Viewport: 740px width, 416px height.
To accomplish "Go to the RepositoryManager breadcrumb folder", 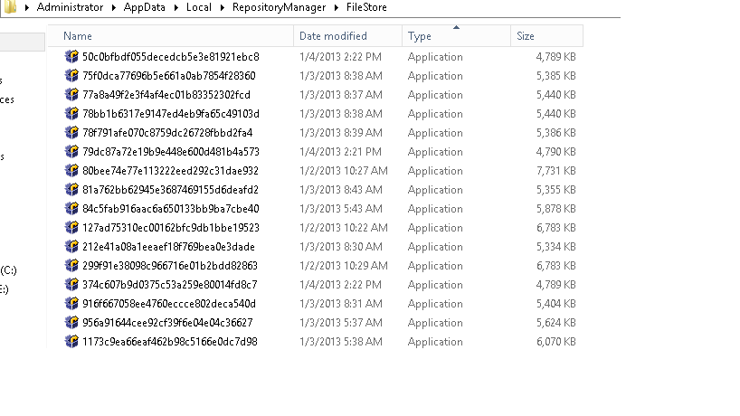I will coord(279,7).
